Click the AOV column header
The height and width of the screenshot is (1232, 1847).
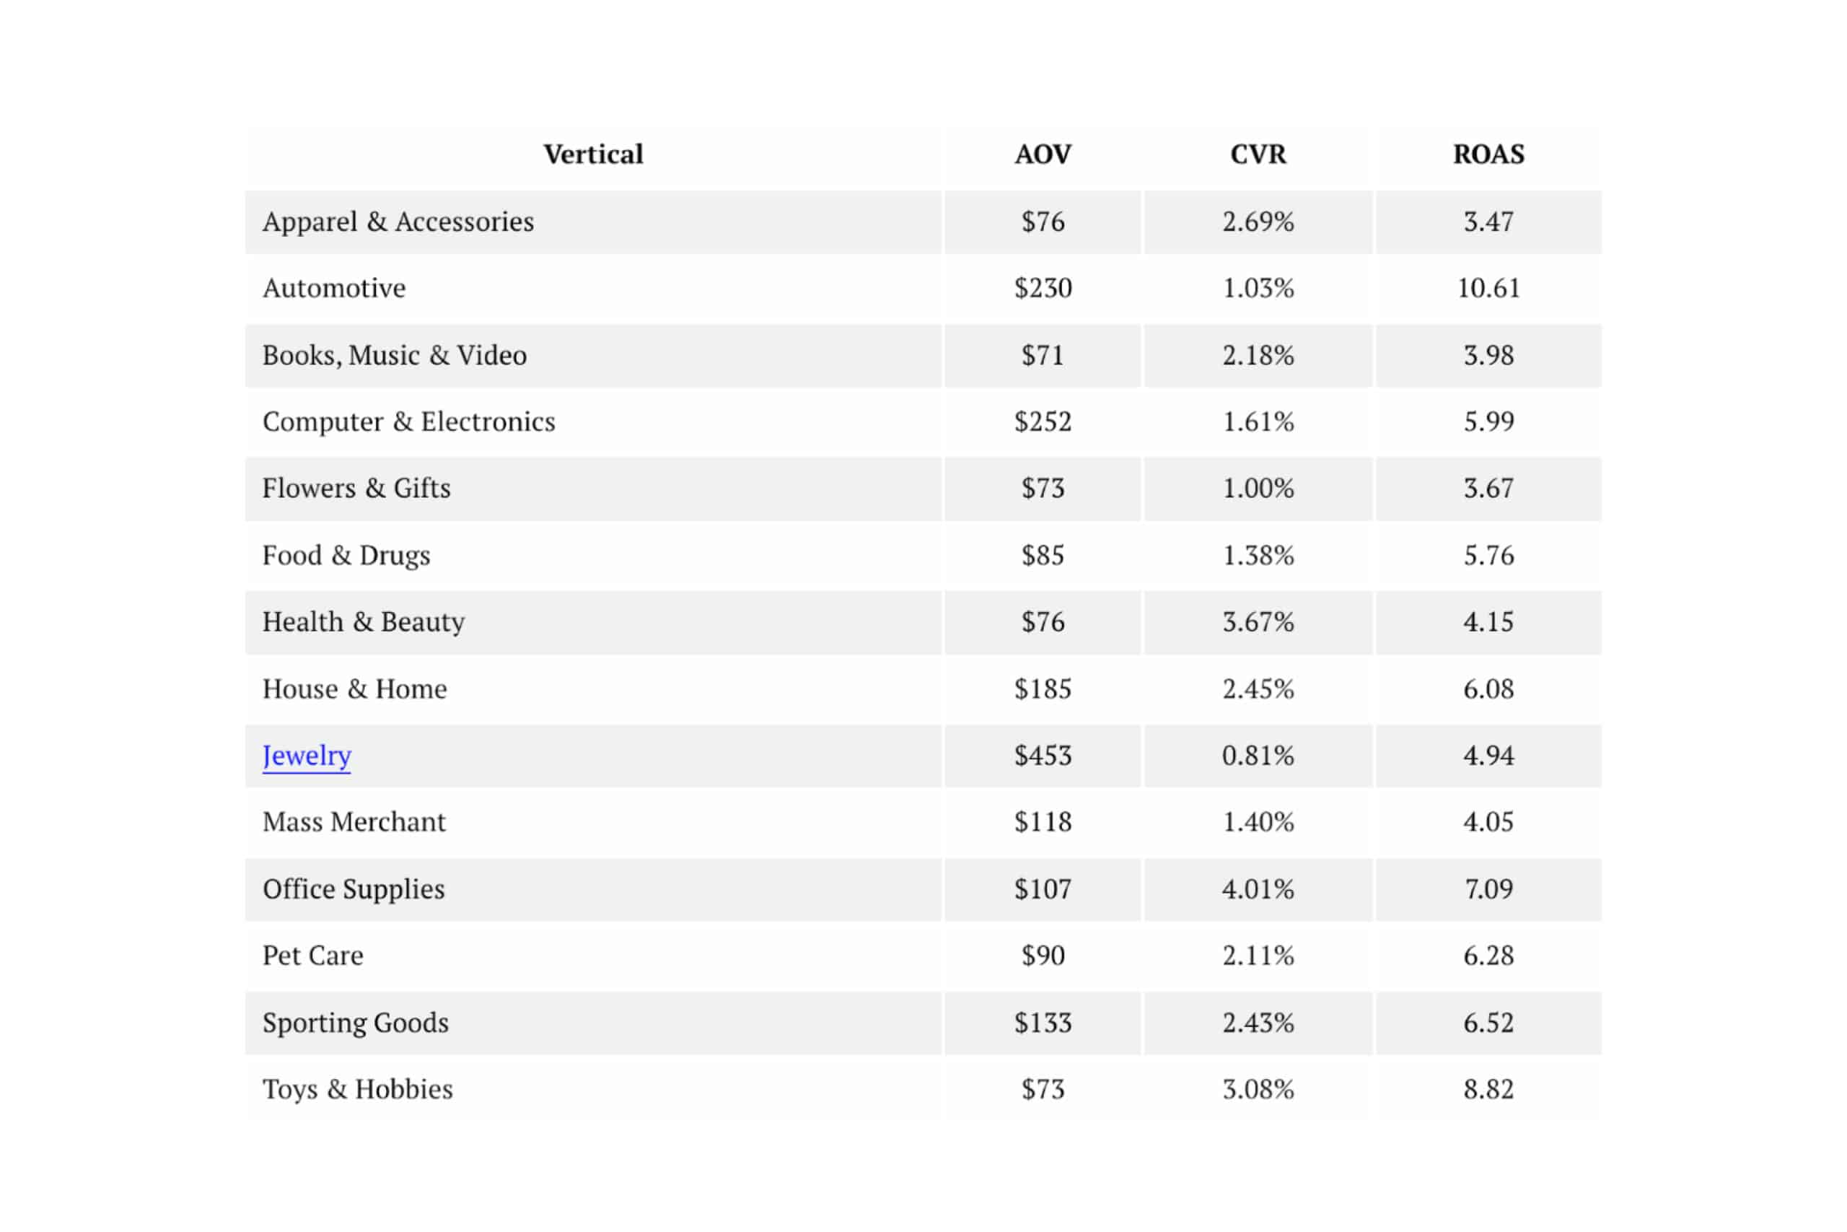pos(1042,154)
